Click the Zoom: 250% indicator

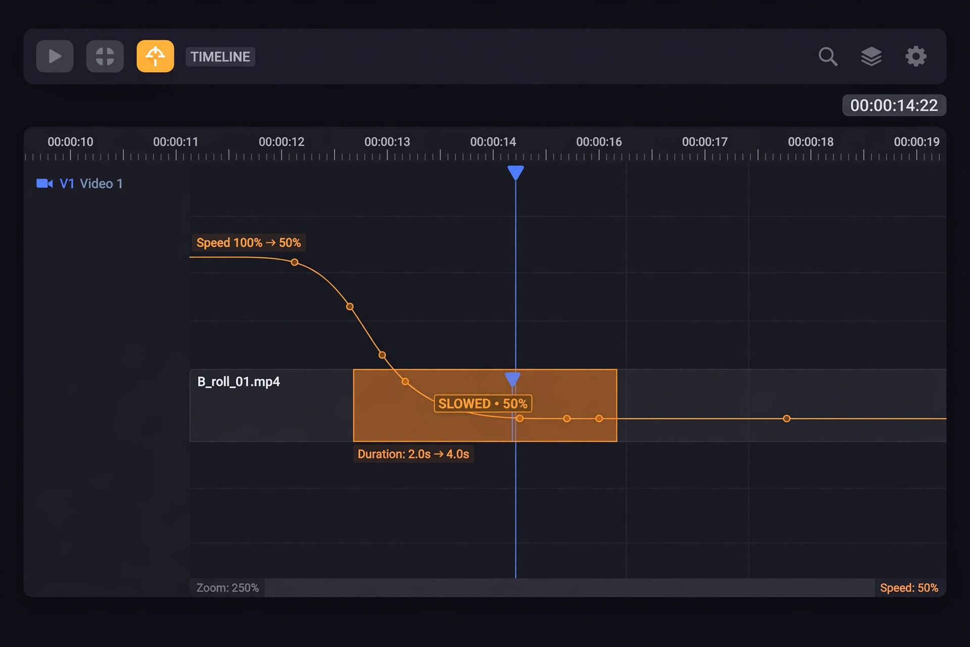point(227,588)
